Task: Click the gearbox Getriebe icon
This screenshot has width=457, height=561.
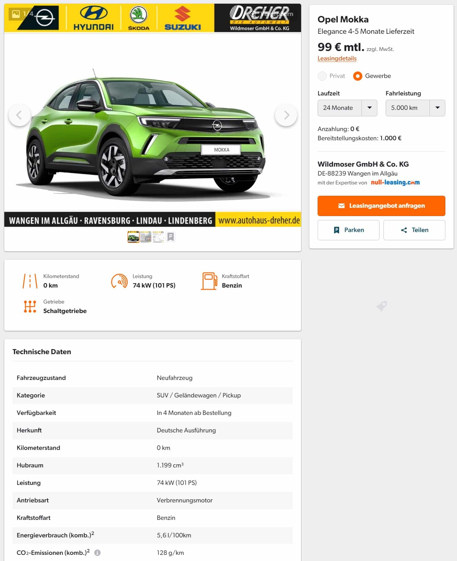Action: [x=30, y=306]
